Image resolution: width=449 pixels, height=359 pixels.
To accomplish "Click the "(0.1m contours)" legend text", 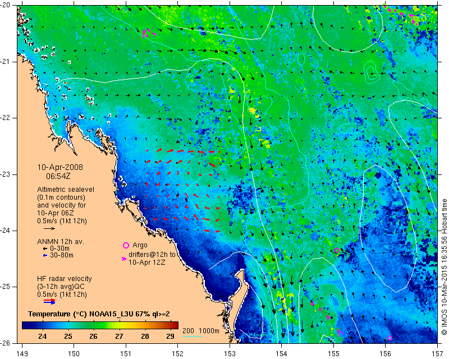I will (61, 197).
